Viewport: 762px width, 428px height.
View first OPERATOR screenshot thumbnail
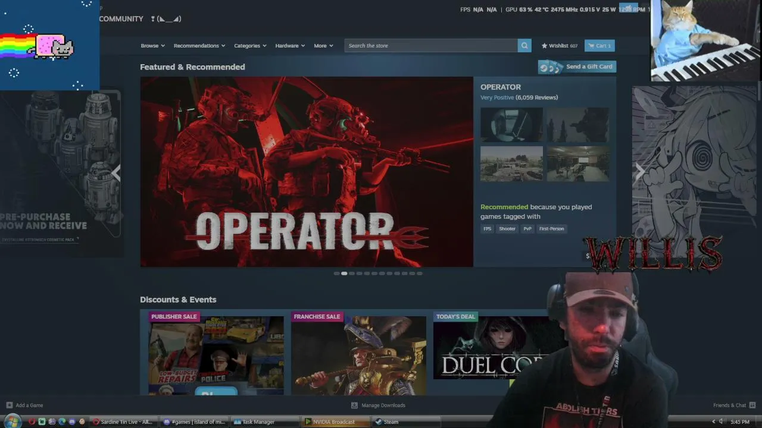point(511,125)
